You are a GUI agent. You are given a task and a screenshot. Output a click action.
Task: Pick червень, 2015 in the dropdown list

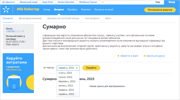[x=68, y=94]
